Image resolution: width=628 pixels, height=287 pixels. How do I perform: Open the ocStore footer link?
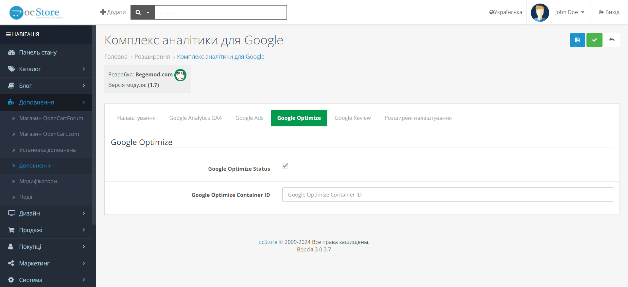pos(268,242)
